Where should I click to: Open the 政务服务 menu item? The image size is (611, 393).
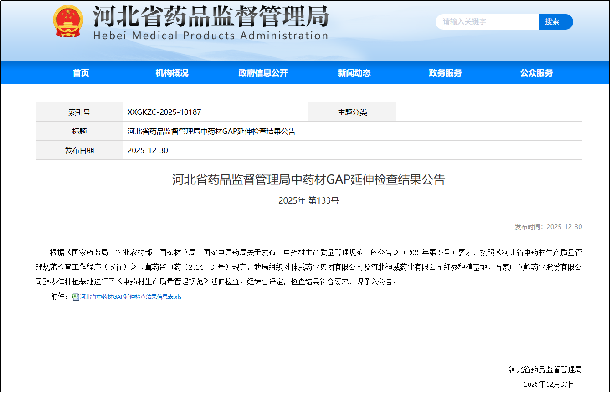pyautogui.click(x=445, y=73)
